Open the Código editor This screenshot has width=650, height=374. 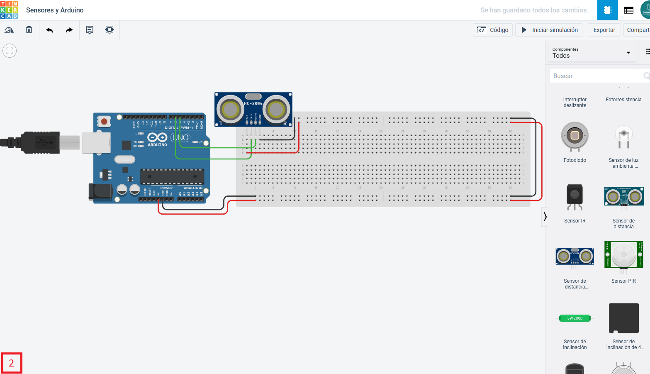pyautogui.click(x=493, y=29)
